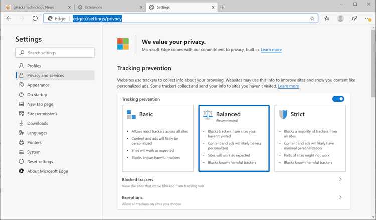Click the Profiles person icon
This screenshot has height=220, width=376.
(21, 66)
